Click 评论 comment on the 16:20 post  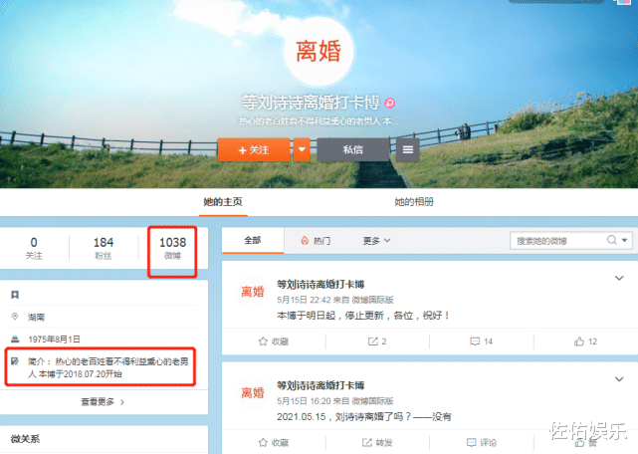[482, 442]
